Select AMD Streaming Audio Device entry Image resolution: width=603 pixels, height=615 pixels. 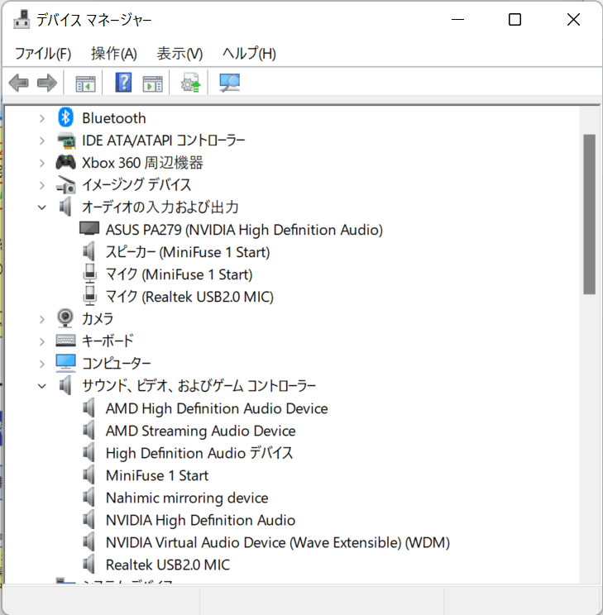tap(201, 431)
